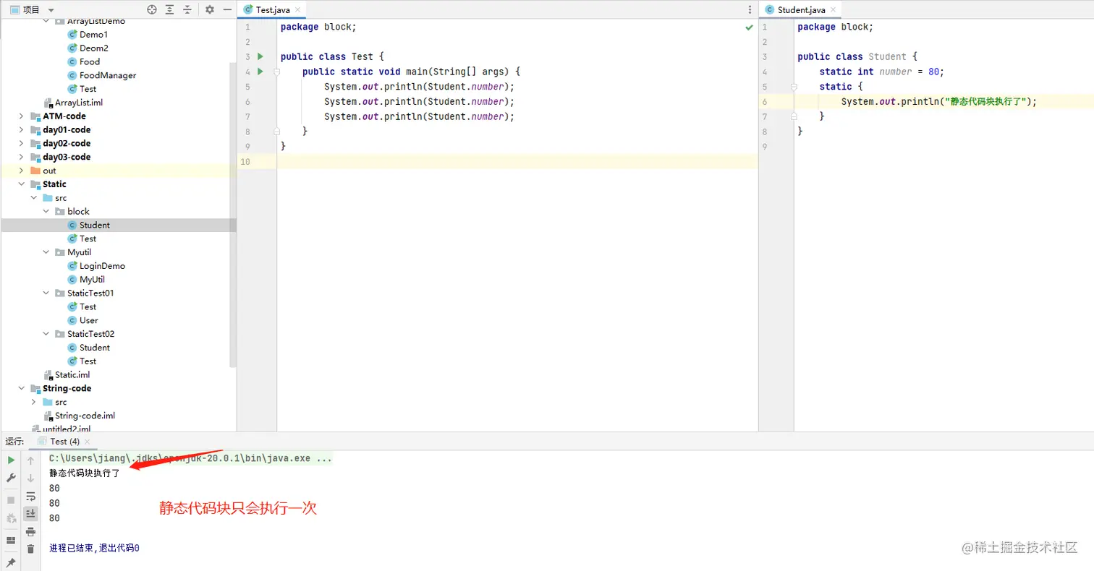Click run gutter icon beside class Test
This screenshot has height=571, width=1094.
260,56
